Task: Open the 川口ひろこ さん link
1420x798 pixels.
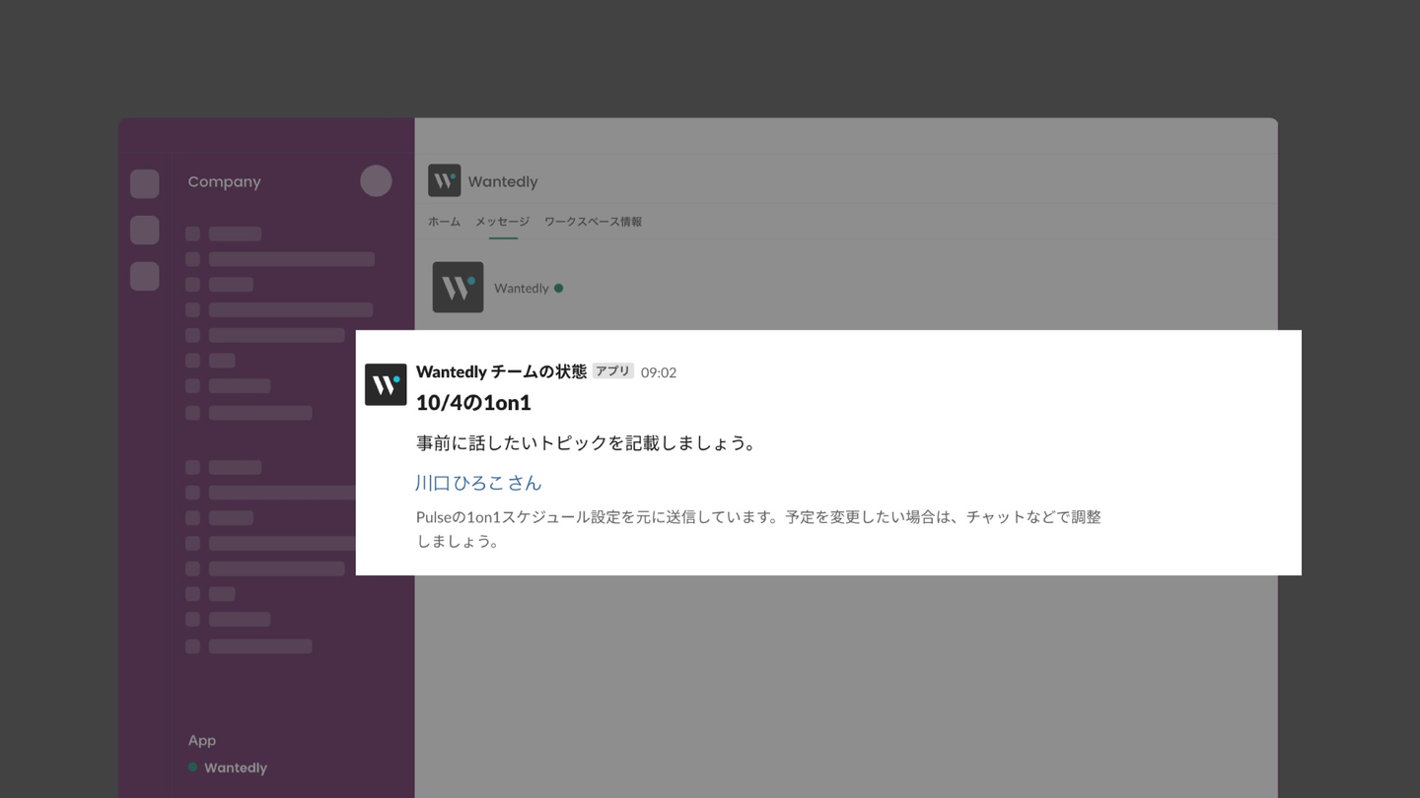Action: point(478,483)
